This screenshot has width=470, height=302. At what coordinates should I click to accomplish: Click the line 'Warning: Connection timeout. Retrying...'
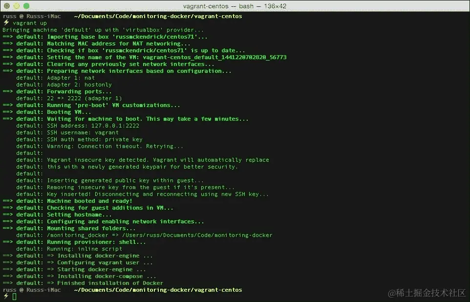point(115,146)
